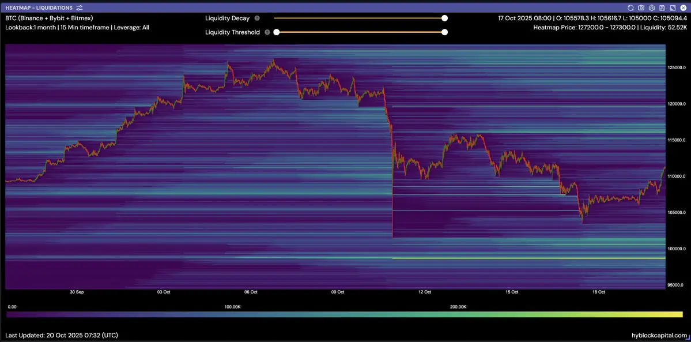The width and height of the screenshot is (691, 342).
Task: Click the HEATMAP - LIQUIDATIONS title
Action: pyautogui.click(x=39, y=8)
